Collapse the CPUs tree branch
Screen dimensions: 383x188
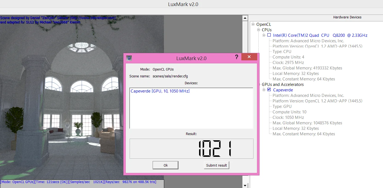(x=259, y=30)
